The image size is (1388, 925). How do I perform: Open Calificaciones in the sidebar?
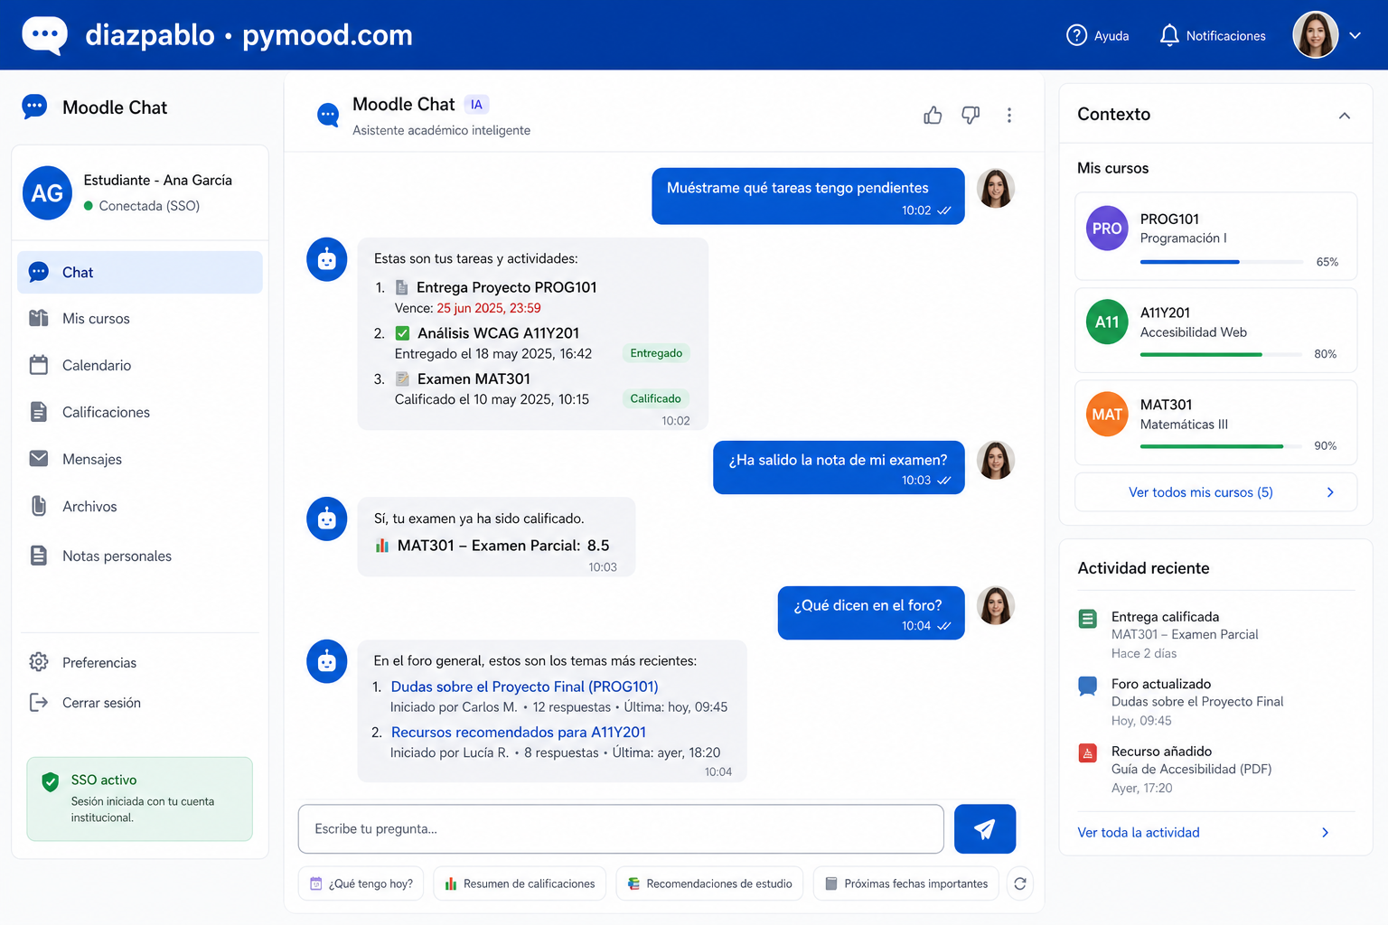(x=140, y=412)
